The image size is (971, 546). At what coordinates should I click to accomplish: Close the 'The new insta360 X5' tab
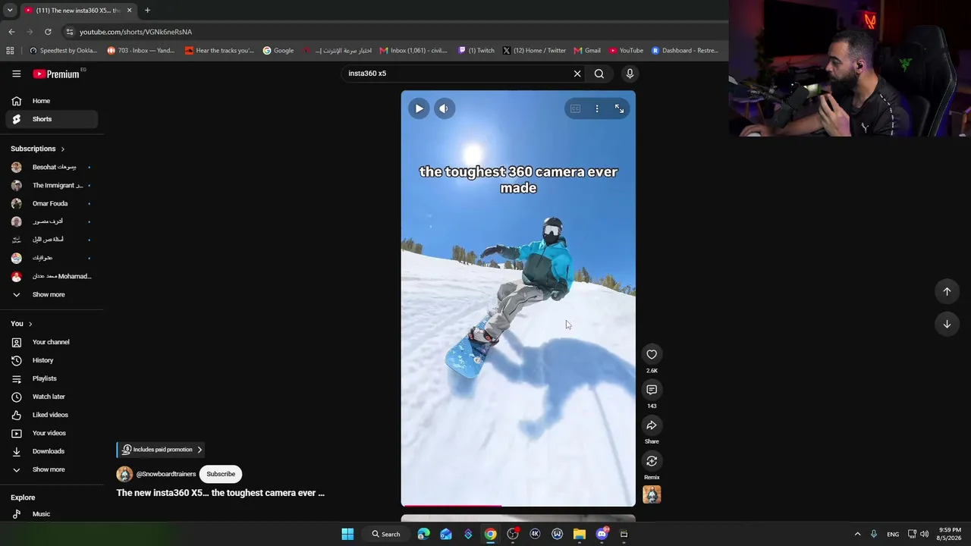(129, 11)
